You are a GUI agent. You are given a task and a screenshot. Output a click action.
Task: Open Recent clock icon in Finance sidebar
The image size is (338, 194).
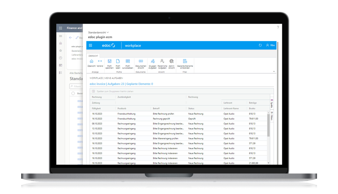pos(61,58)
